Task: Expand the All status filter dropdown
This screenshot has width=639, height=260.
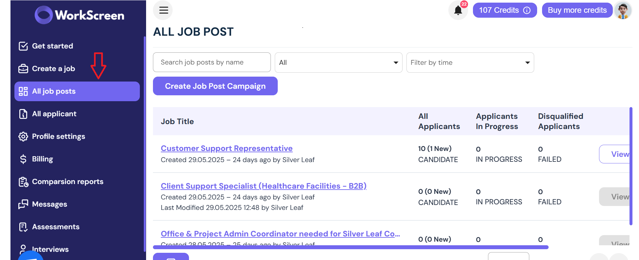Action: (339, 63)
